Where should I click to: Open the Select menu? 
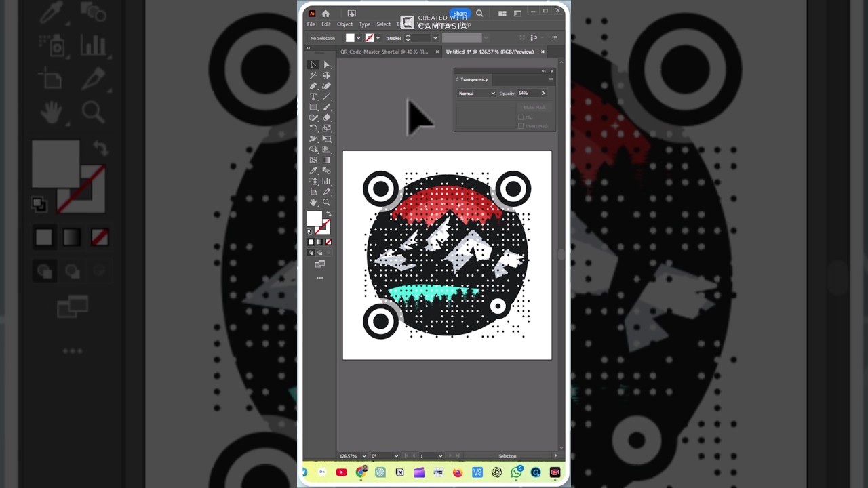click(x=384, y=24)
